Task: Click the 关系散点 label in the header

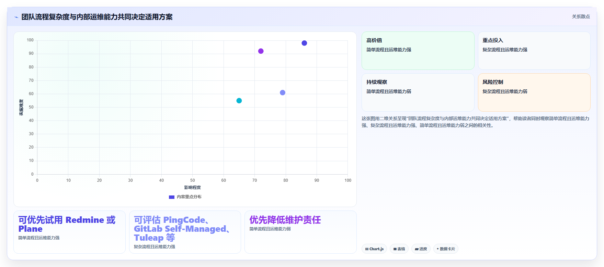Action: click(x=581, y=16)
